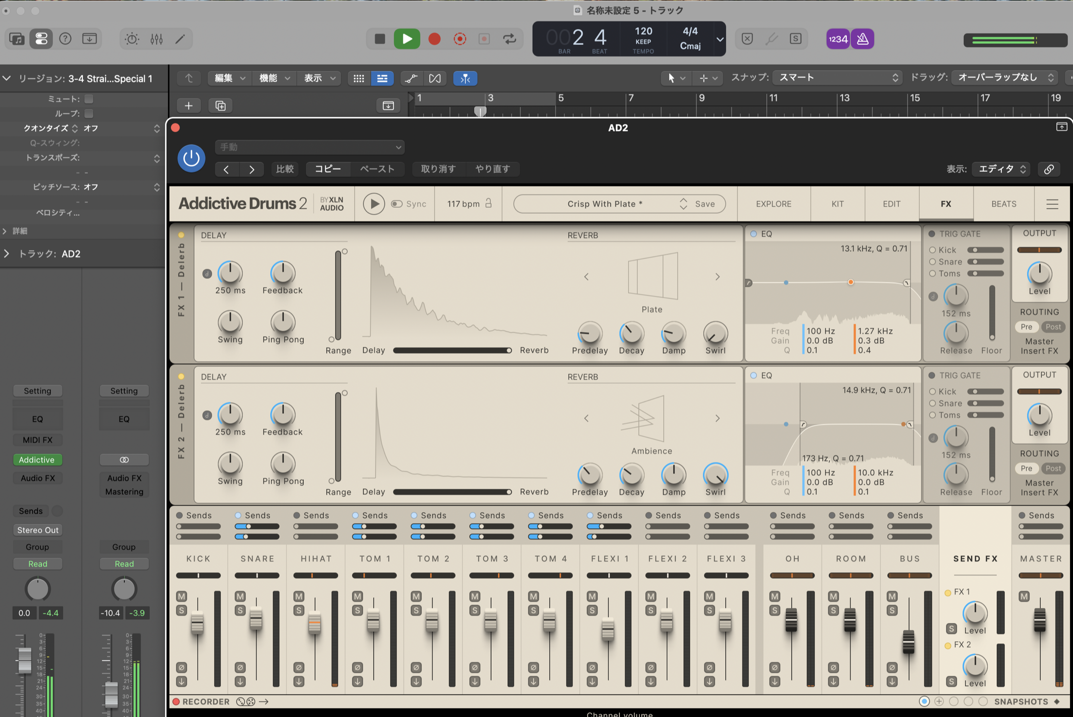1073x717 pixels.
Task: Click the plugin link chain icon
Action: [x=1049, y=169]
